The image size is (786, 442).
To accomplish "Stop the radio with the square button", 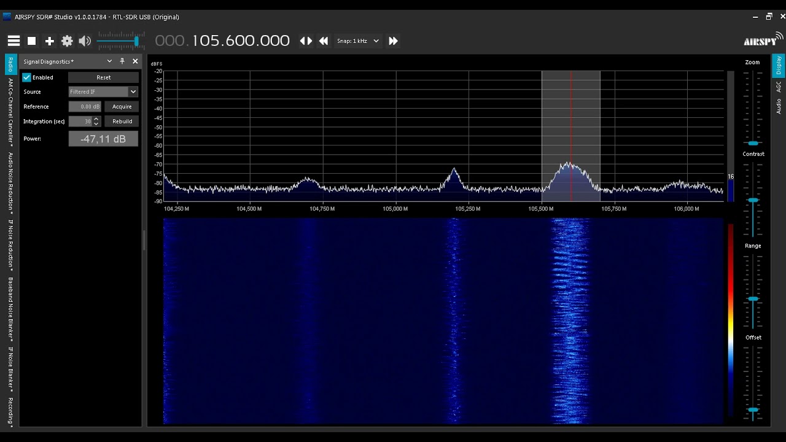I will pyautogui.click(x=32, y=41).
